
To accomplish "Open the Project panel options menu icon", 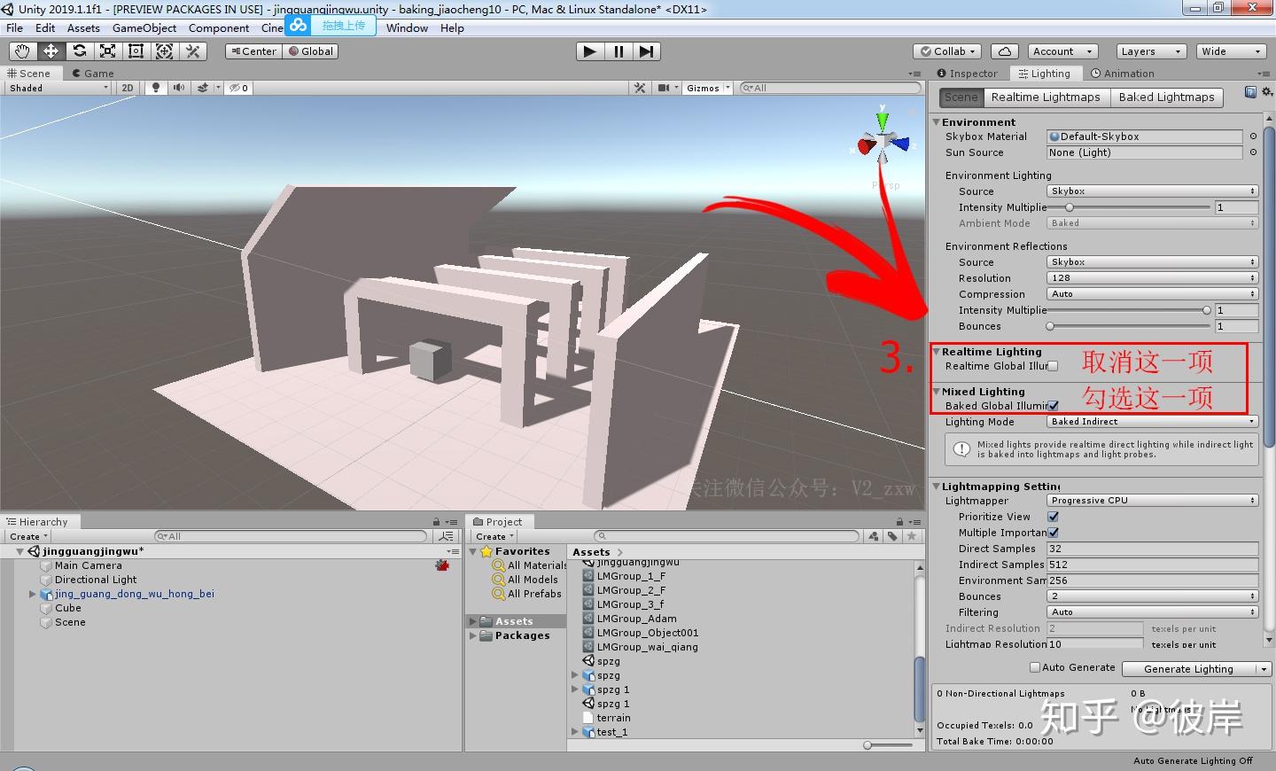I will point(915,522).
